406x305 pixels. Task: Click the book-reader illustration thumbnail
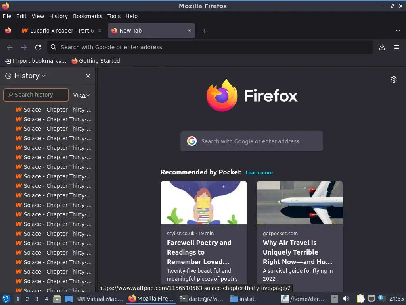click(204, 203)
